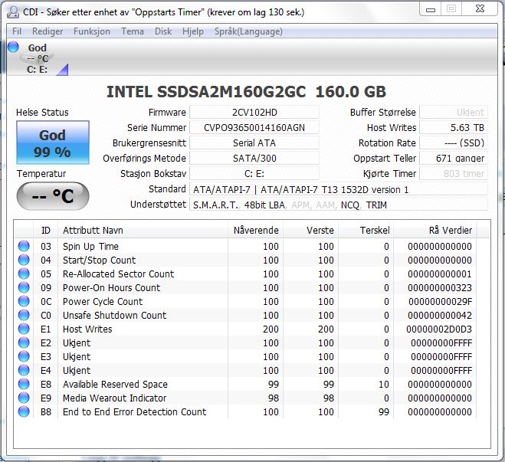
Task: Click the God 99 % health status button
Action: pos(53,143)
